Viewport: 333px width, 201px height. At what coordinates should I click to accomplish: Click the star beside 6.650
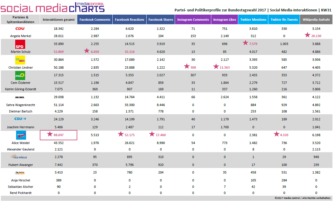pos(87,51)
